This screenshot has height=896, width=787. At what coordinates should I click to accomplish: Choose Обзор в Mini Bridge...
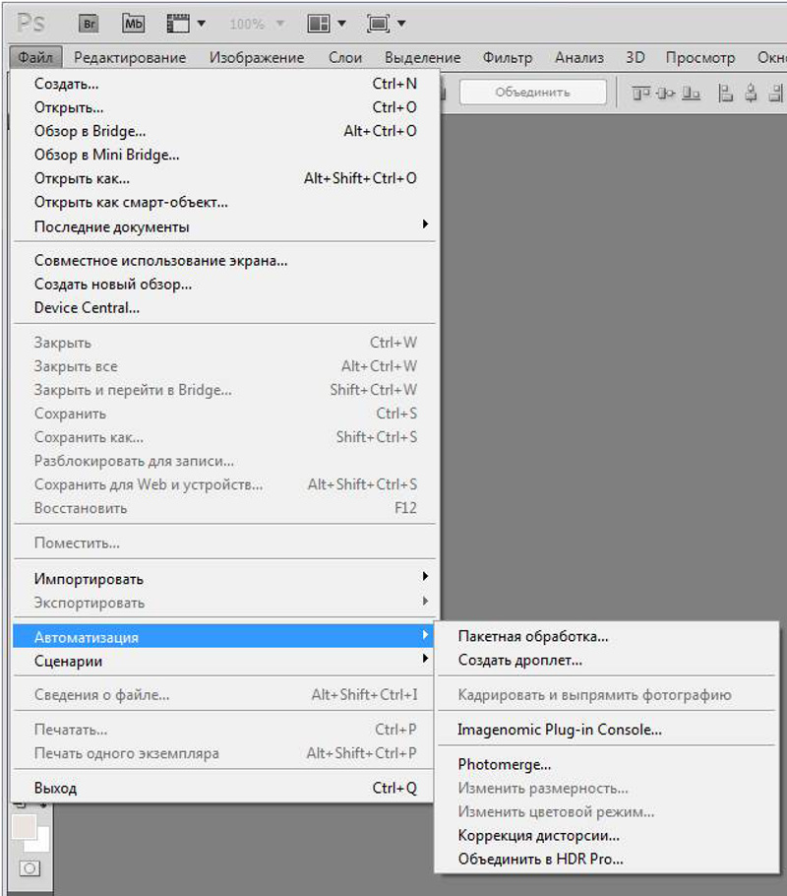tap(223, 155)
